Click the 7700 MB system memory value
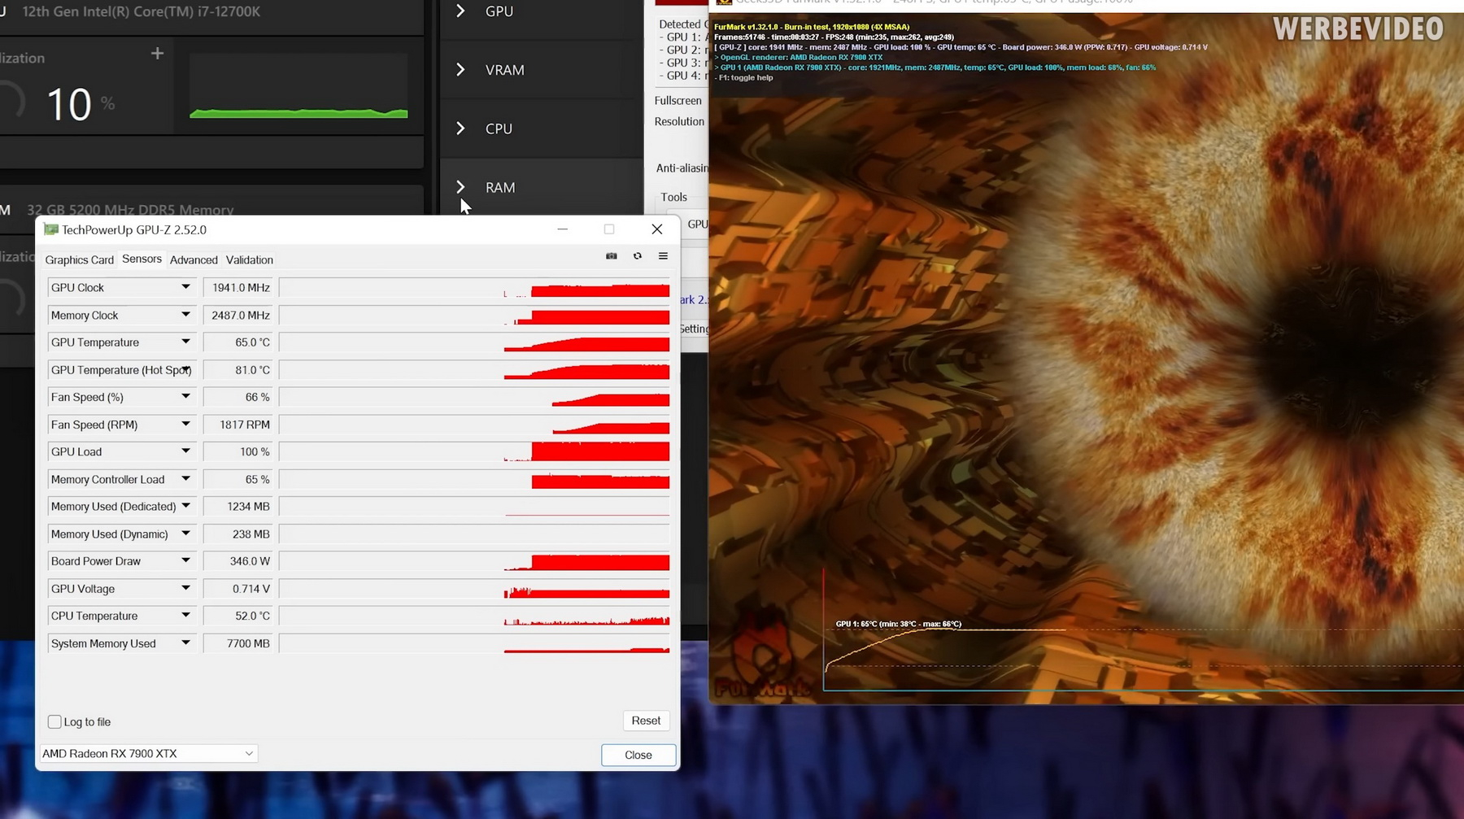1464x819 pixels. [x=237, y=643]
